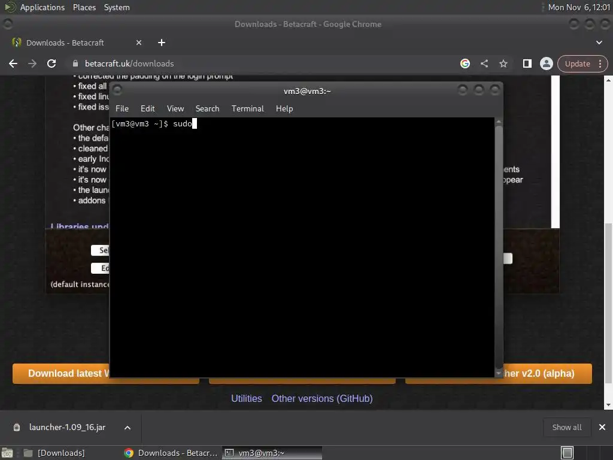Open the terminal View menu

tap(175, 109)
